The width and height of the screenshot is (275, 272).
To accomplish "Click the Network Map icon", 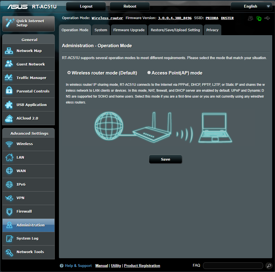I will point(9,51).
